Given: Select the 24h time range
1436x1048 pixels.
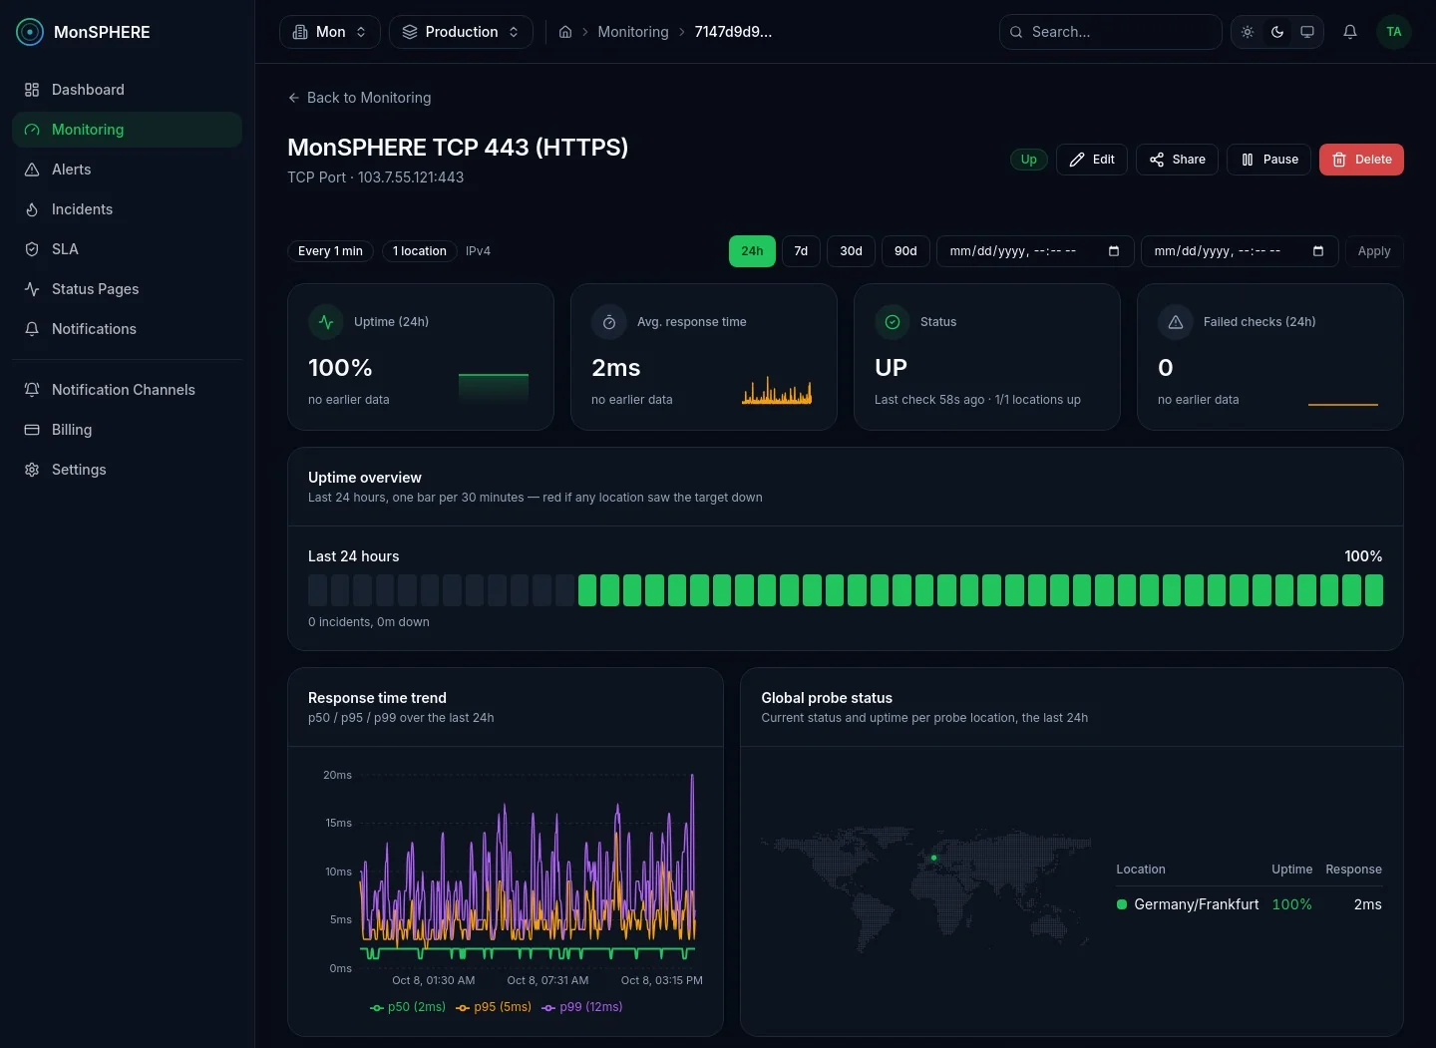Looking at the screenshot, I should coord(752,251).
